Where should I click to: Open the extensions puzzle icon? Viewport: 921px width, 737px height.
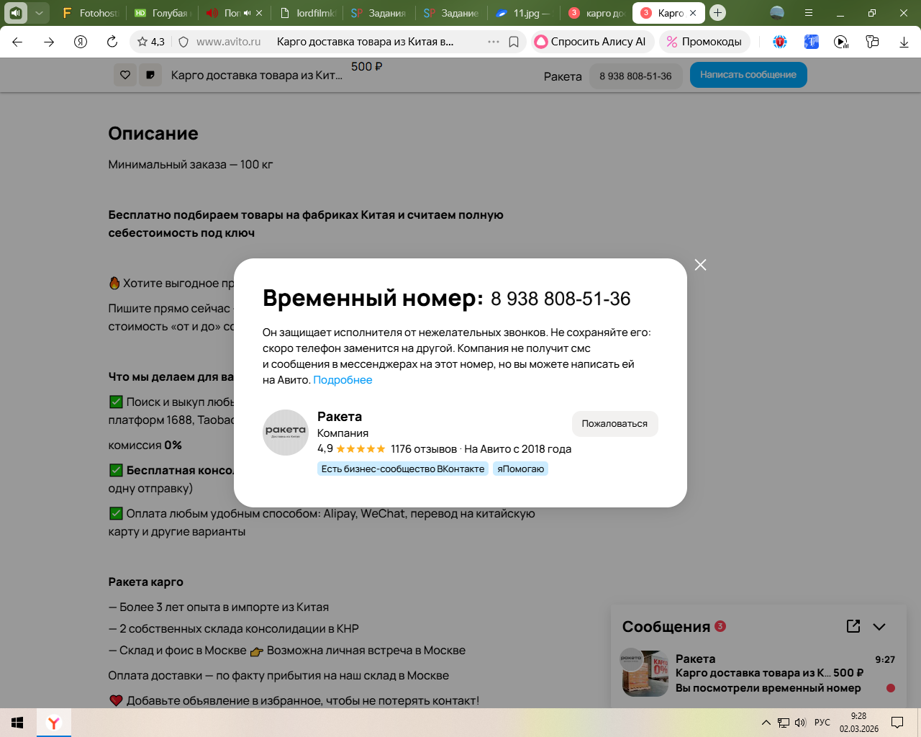(x=872, y=42)
